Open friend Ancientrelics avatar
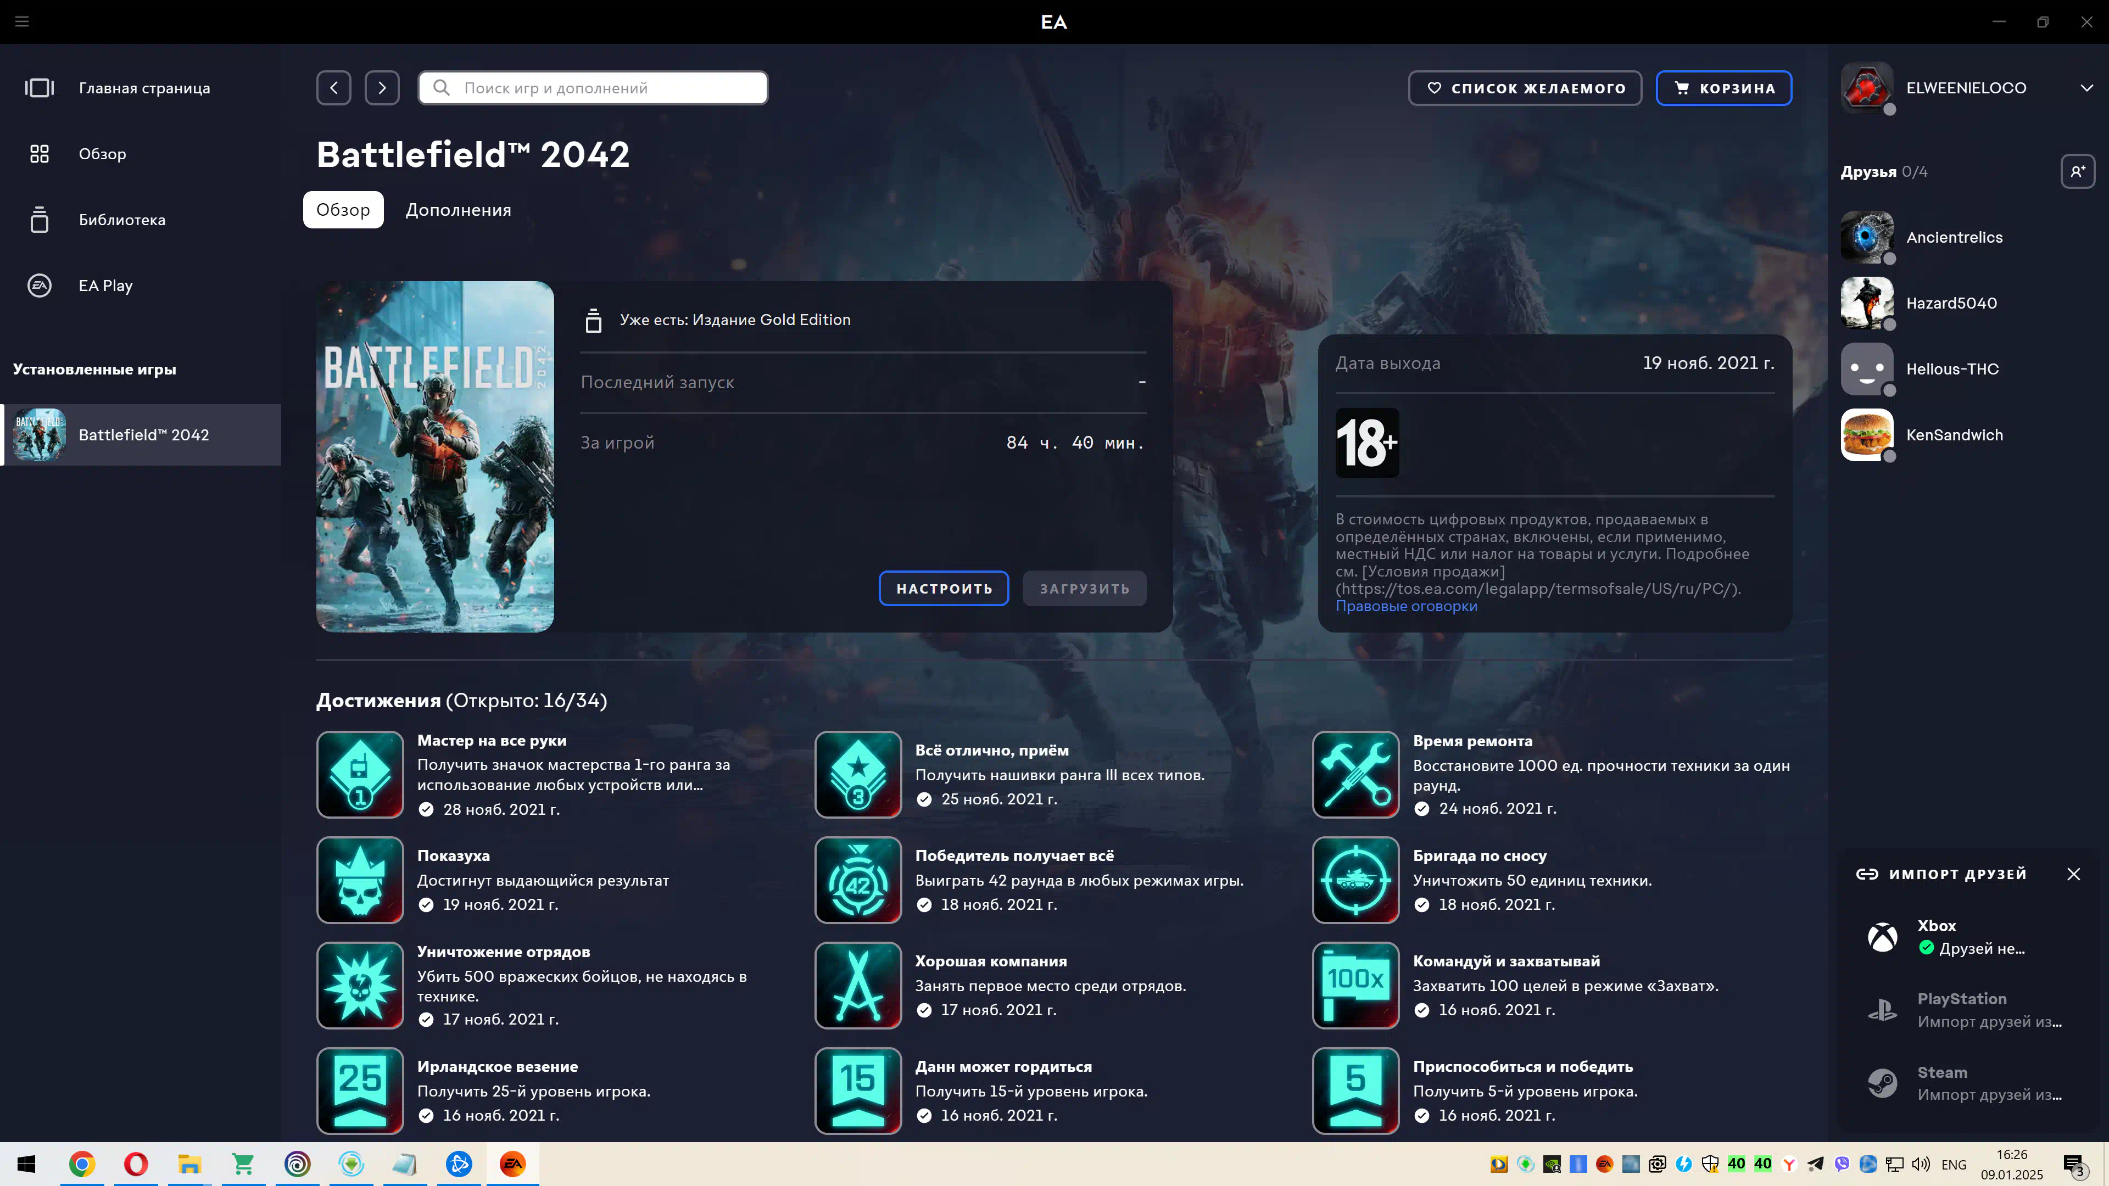The height and width of the screenshot is (1186, 2109). [1867, 237]
